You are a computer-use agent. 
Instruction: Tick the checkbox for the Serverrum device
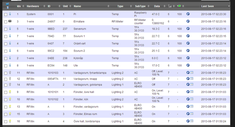[6, 29]
